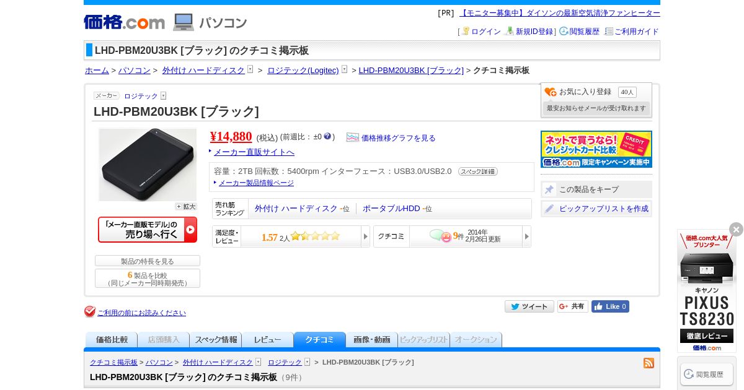Click LHD-PBM20U3BK [ブラック] breadcrumb link
The image size is (744, 390).
click(411, 70)
